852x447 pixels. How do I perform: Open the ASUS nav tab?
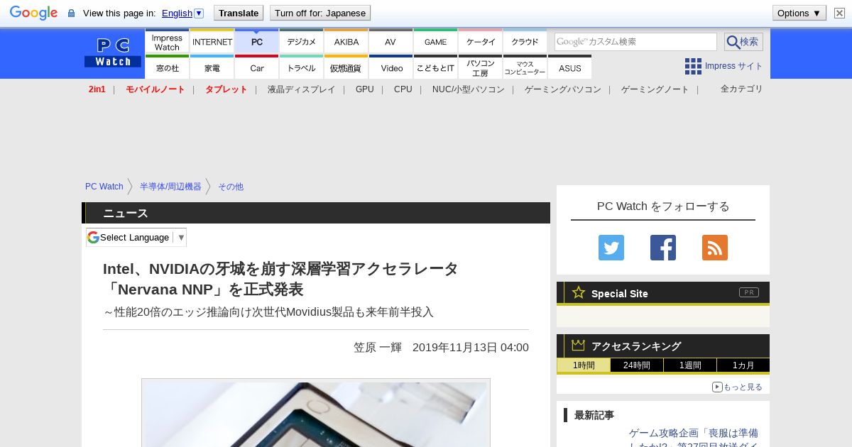[570, 67]
